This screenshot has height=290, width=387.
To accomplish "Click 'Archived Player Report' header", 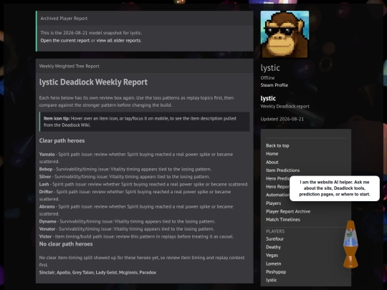I will (x=64, y=19).
